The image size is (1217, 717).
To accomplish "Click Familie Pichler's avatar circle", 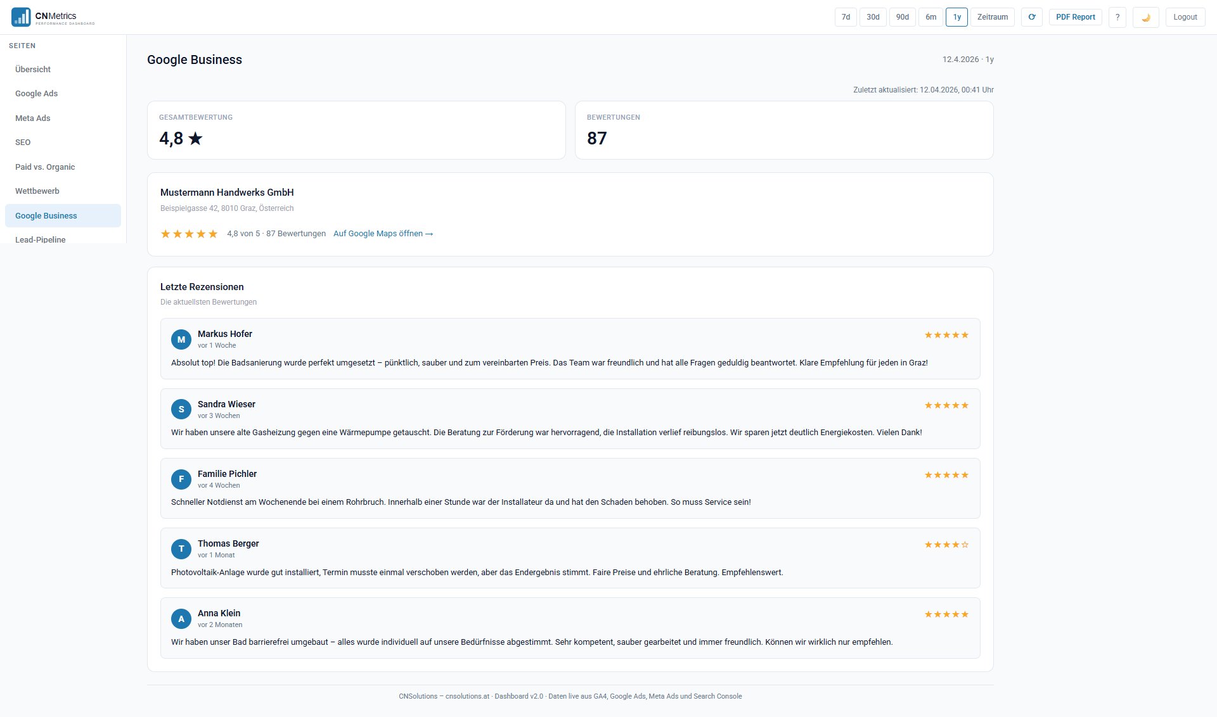I will 181,479.
